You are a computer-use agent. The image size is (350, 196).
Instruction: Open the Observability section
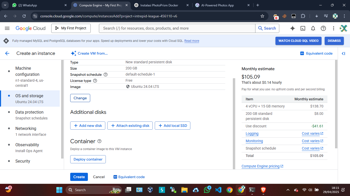click(x=30, y=148)
